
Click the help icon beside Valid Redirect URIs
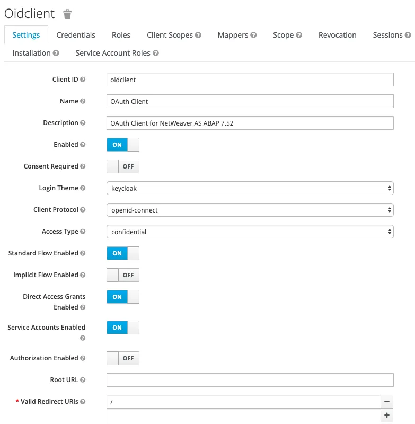click(x=83, y=402)
